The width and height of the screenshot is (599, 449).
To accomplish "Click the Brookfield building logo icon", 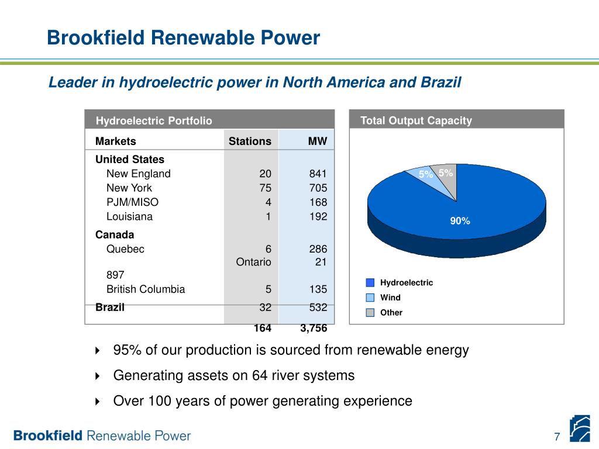I will pyautogui.click(x=580, y=429).
